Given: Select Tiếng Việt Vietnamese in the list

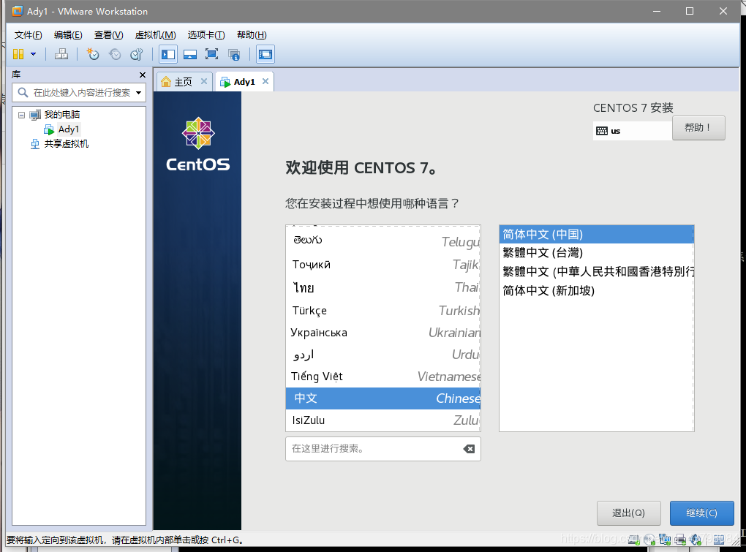Looking at the screenshot, I should click(383, 377).
